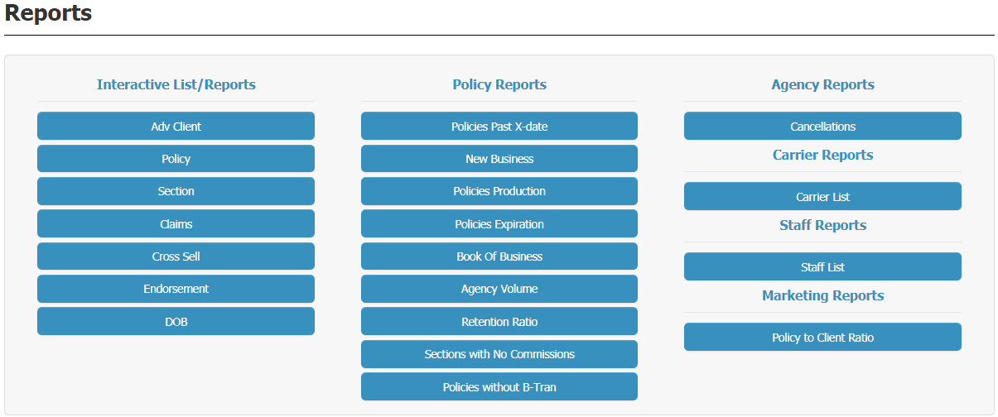Click the Cross Sell button
This screenshot has width=998, height=417.
(176, 256)
